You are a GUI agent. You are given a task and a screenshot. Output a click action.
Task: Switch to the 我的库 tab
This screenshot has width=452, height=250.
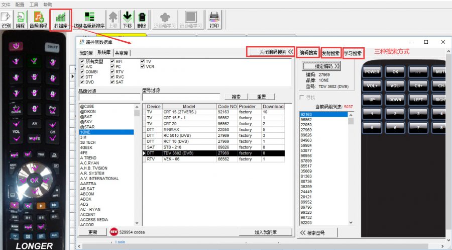[86, 53]
